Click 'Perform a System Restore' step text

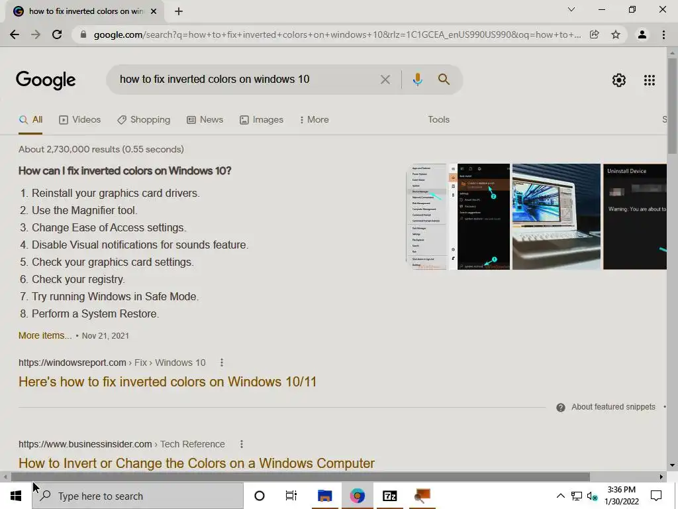click(x=95, y=313)
